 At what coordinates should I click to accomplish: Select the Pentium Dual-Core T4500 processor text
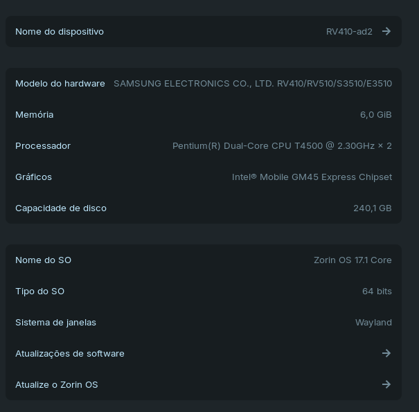282,145
